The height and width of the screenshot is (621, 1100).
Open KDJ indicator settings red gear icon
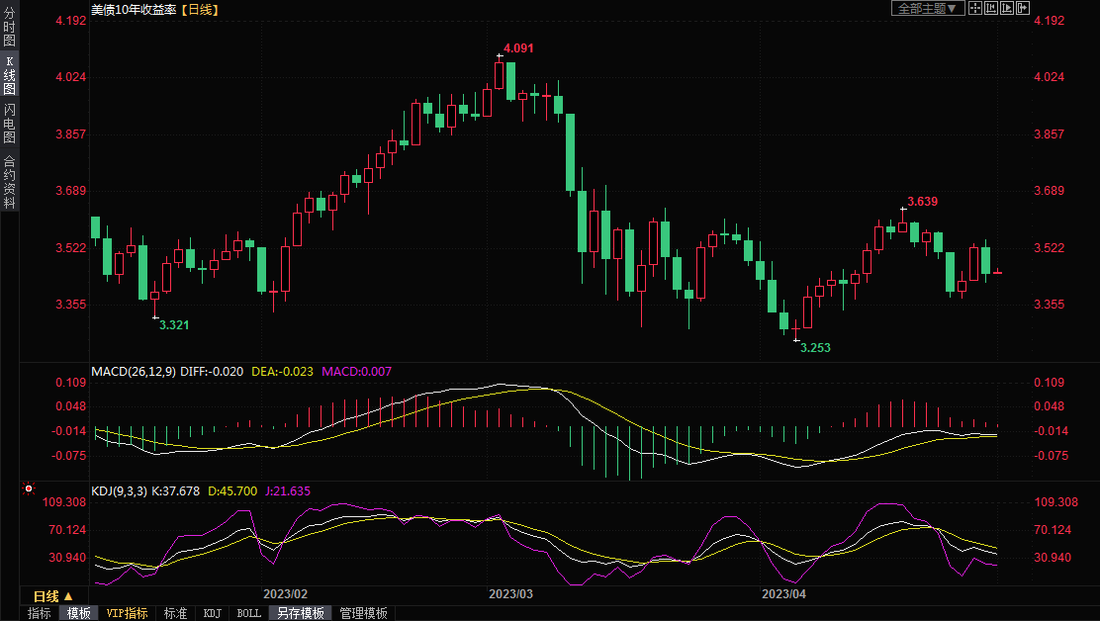29,488
